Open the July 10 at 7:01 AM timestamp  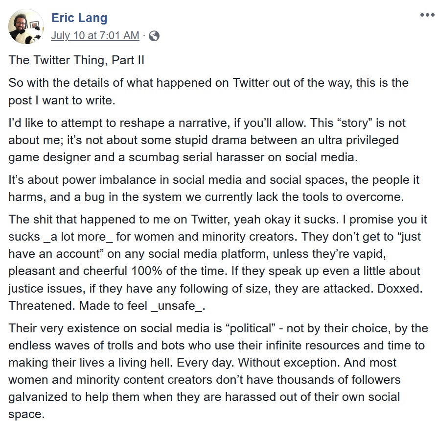coord(95,35)
